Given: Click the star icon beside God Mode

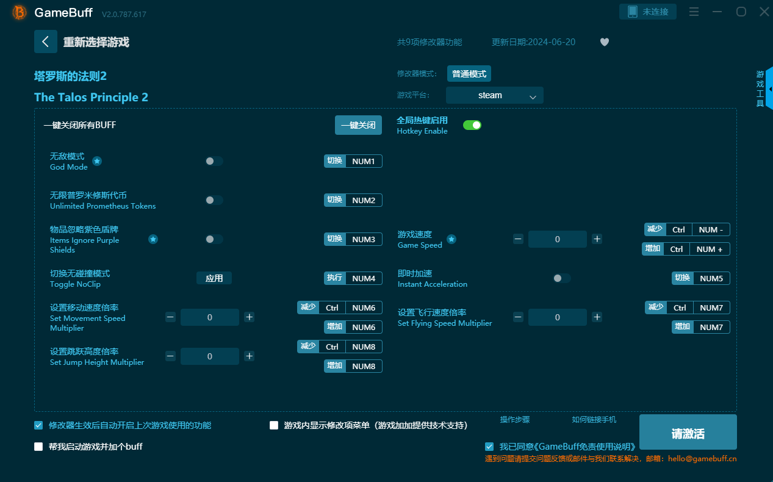Looking at the screenshot, I should click(97, 161).
